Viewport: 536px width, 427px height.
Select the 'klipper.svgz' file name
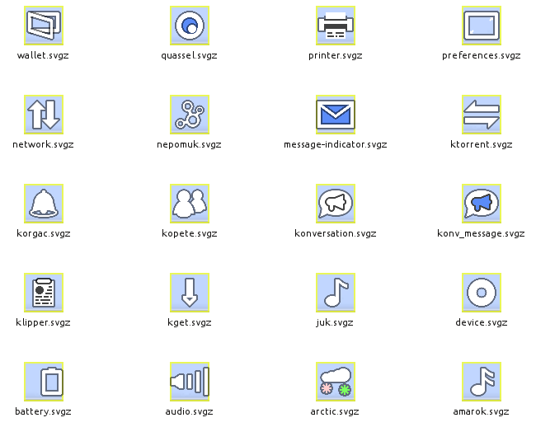point(43,323)
